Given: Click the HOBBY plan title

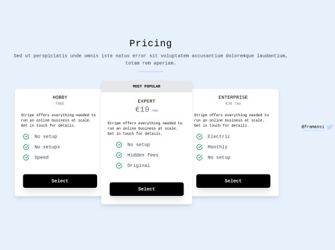Looking at the screenshot, I should point(60,98).
